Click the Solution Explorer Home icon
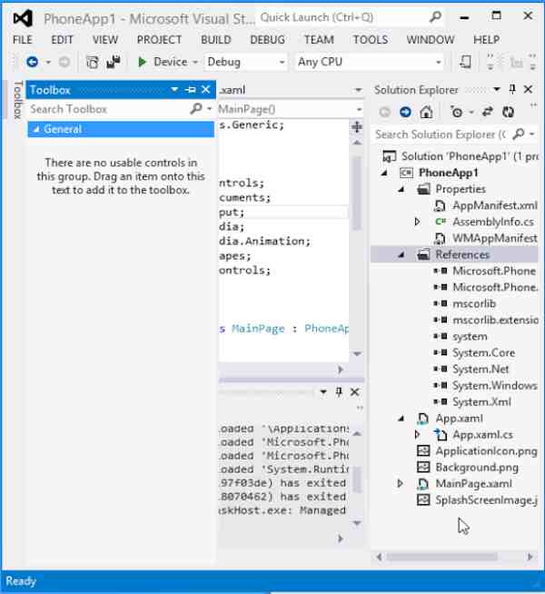The width and height of the screenshot is (545, 594). (x=426, y=112)
